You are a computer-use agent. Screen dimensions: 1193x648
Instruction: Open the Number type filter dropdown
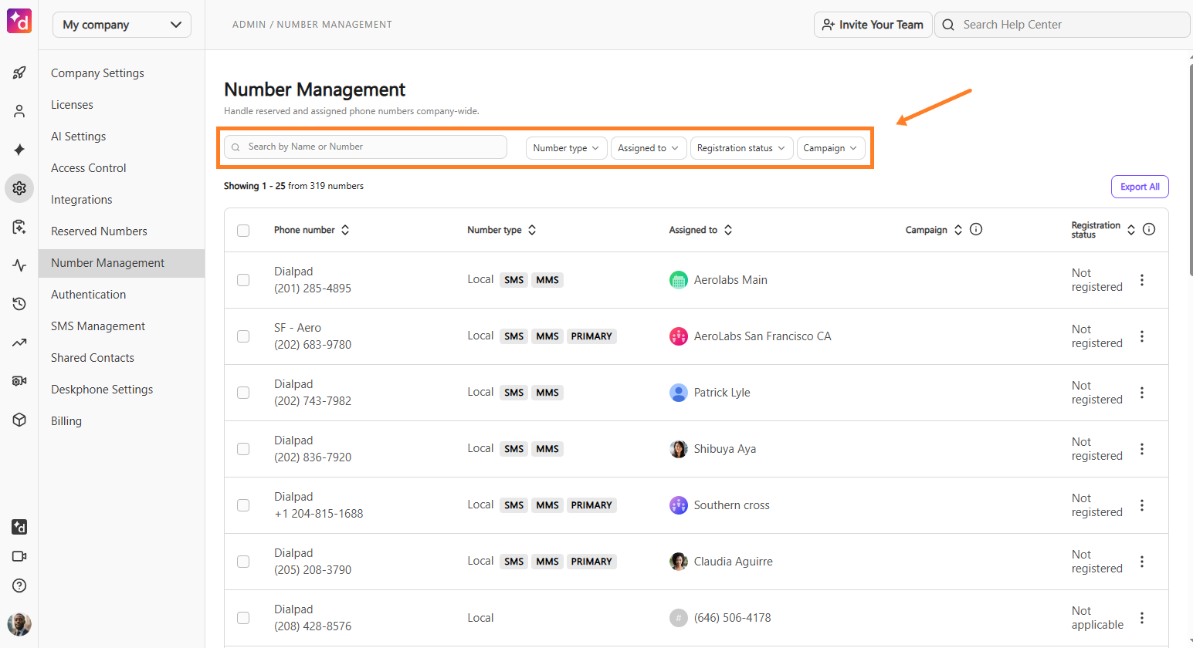[x=566, y=148]
